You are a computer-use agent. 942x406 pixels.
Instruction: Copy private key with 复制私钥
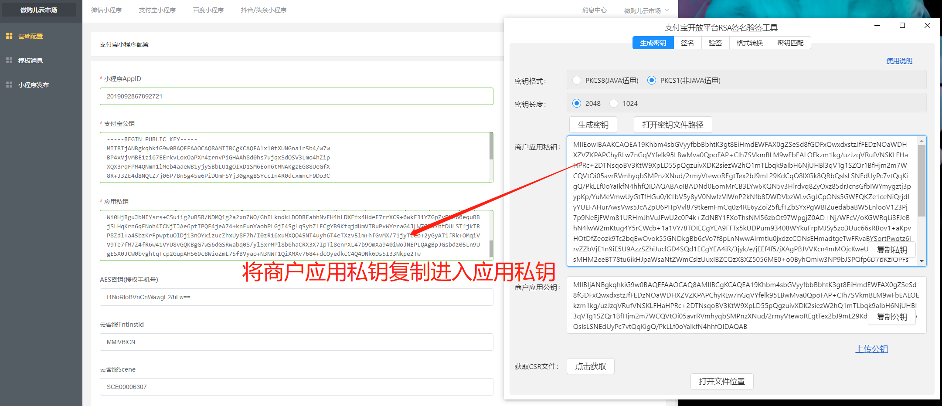point(892,250)
